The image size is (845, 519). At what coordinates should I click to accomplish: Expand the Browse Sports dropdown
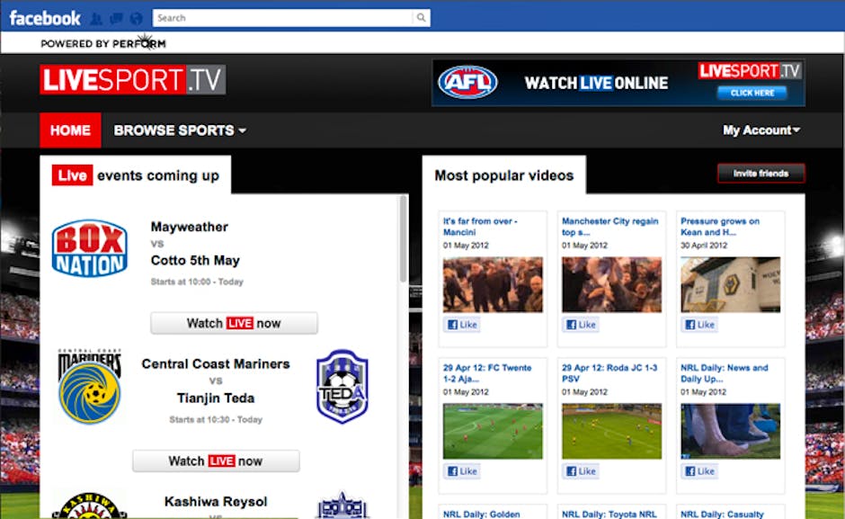point(180,130)
